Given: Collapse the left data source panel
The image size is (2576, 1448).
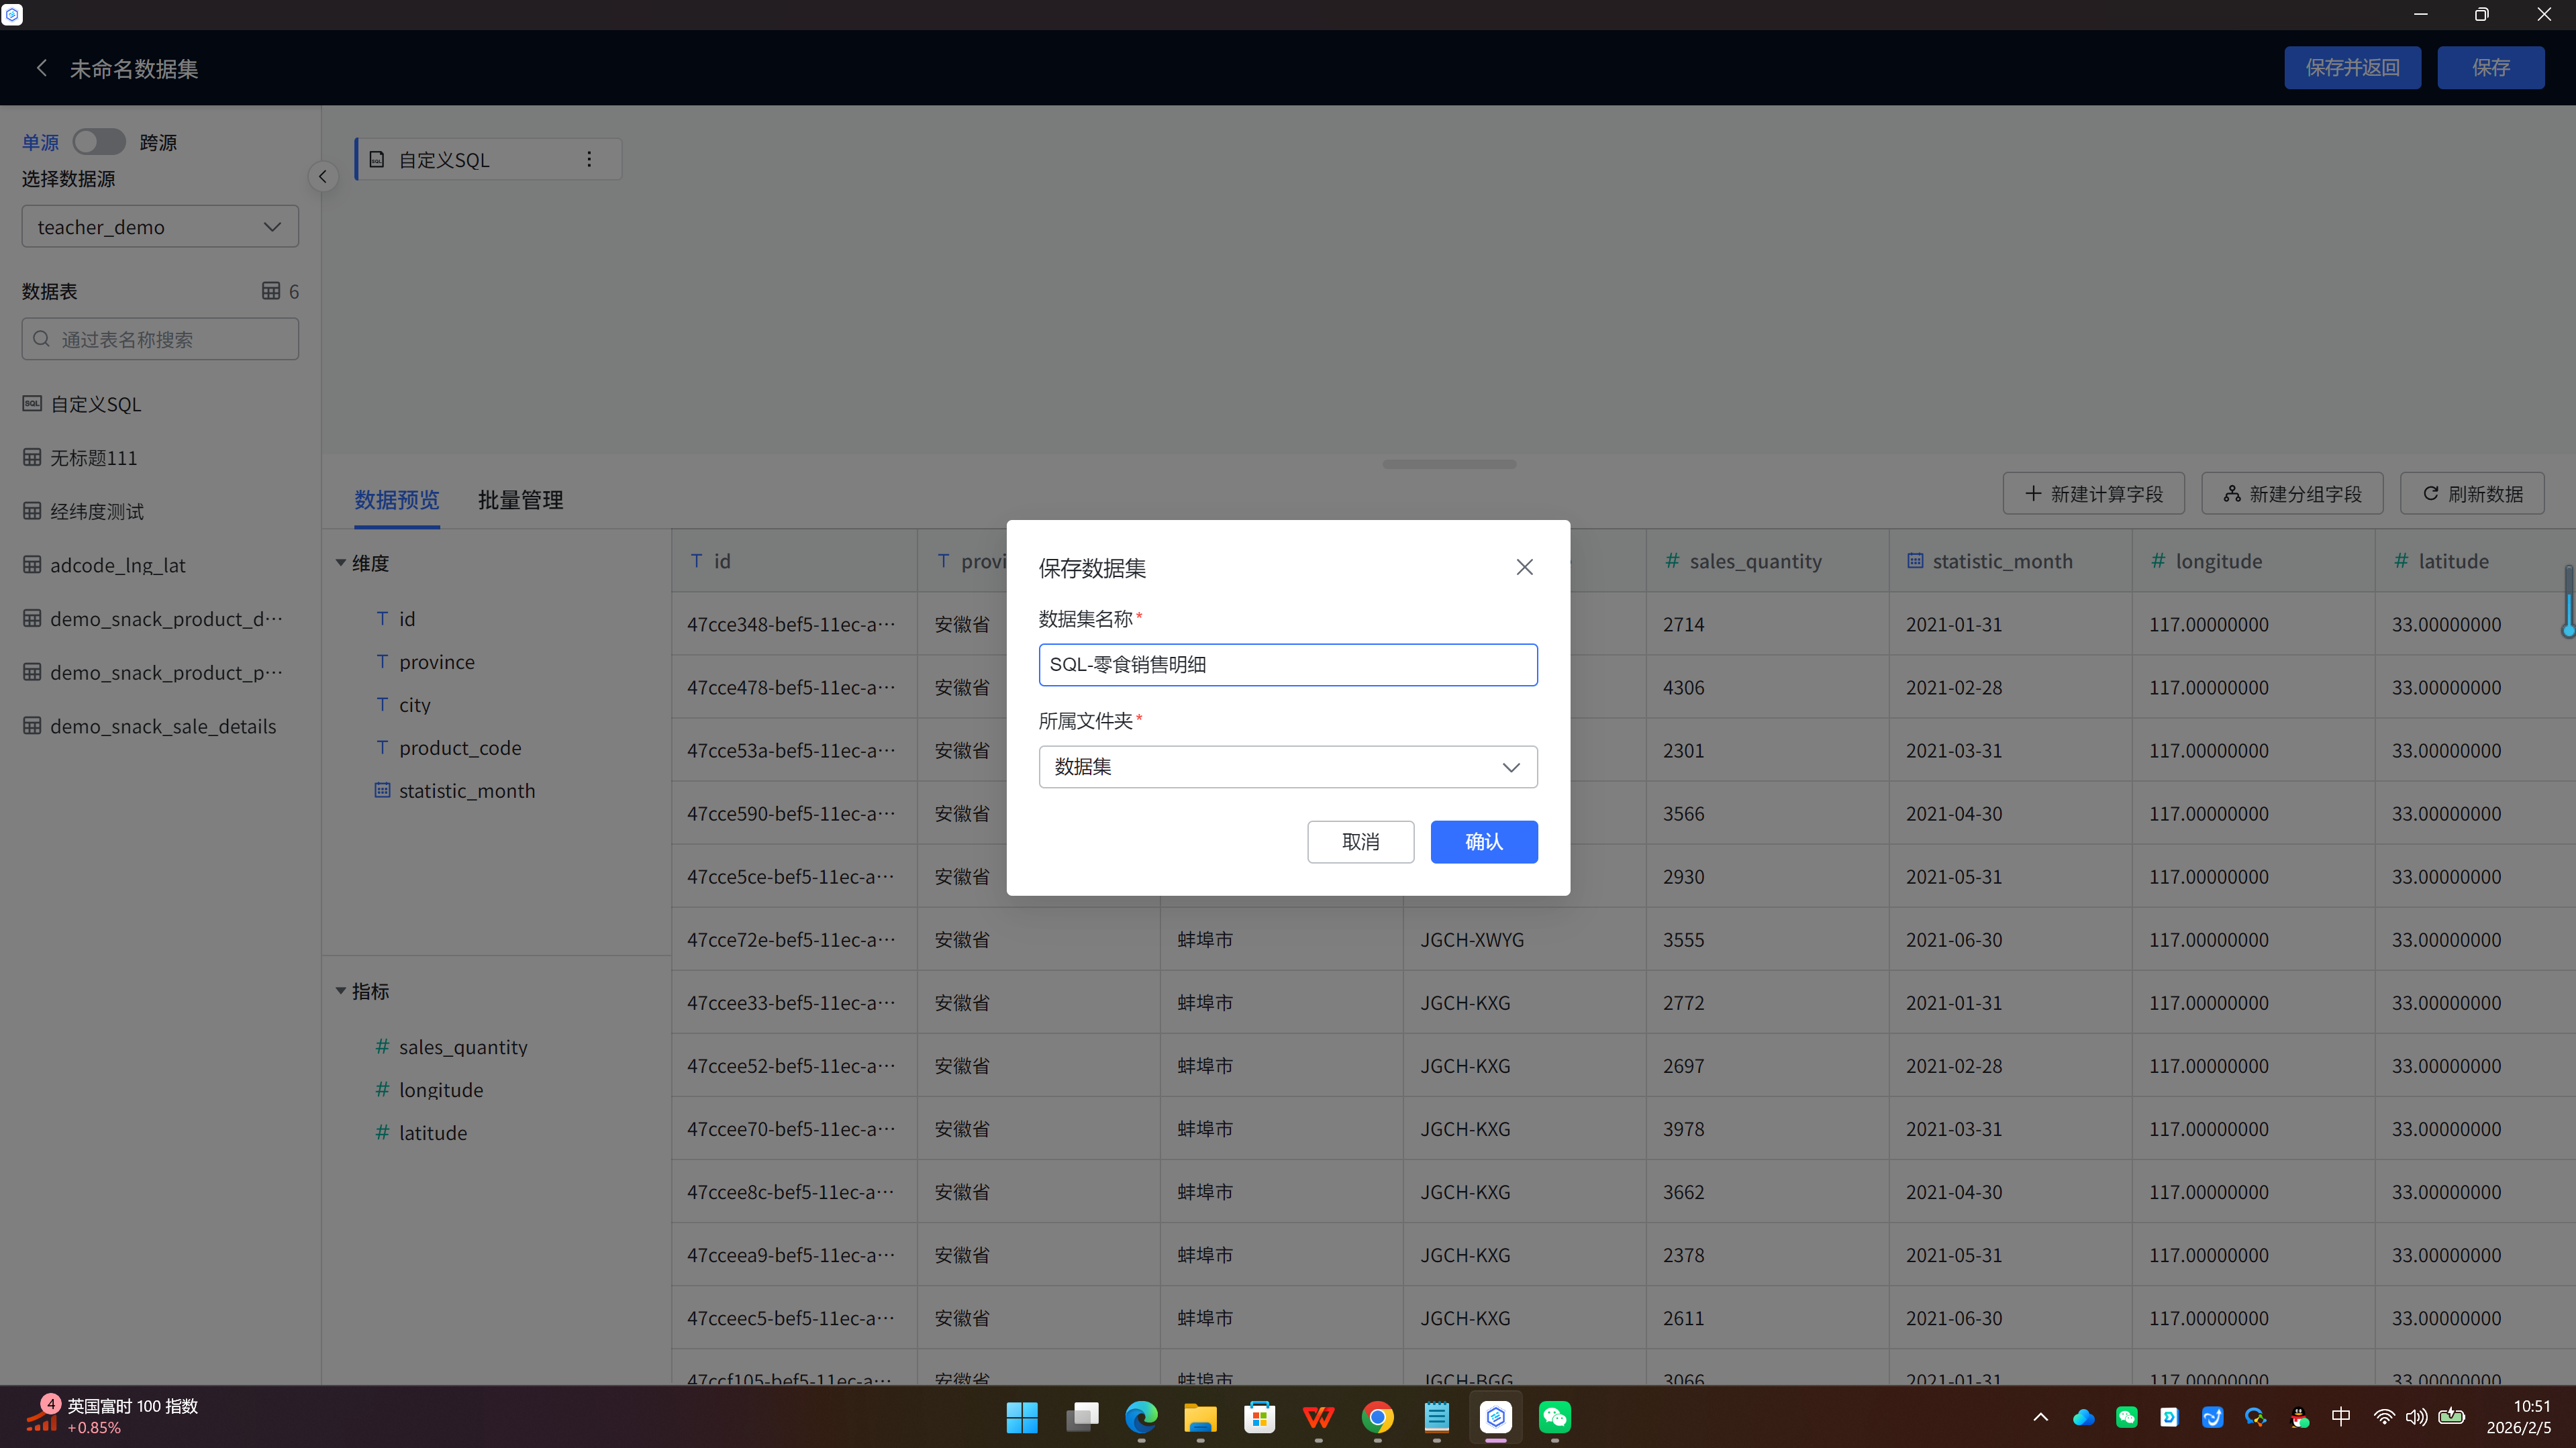Looking at the screenshot, I should click(322, 177).
